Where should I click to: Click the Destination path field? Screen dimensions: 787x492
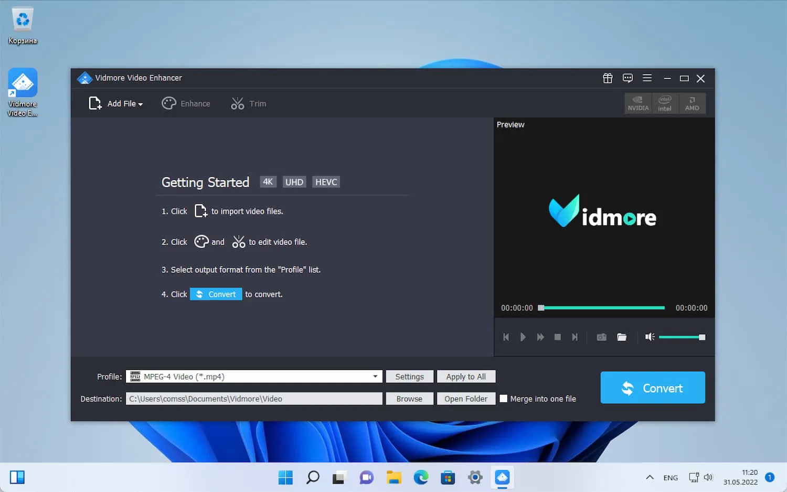pyautogui.click(x=254, y=399)
